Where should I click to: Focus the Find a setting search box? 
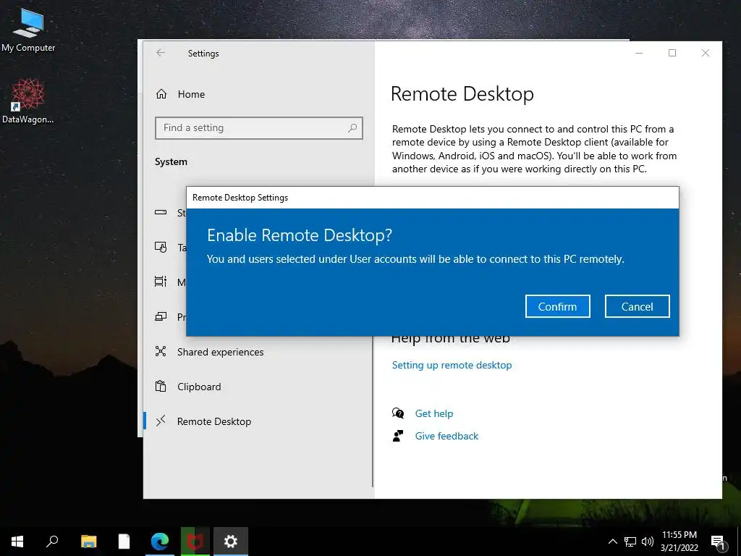tap(258, 127)
